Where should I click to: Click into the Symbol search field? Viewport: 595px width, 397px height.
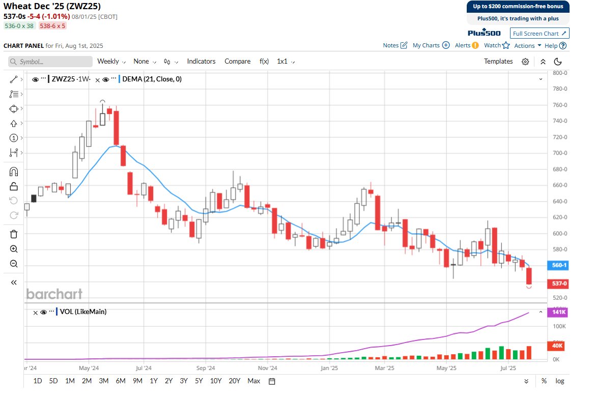tap(50, 62)
